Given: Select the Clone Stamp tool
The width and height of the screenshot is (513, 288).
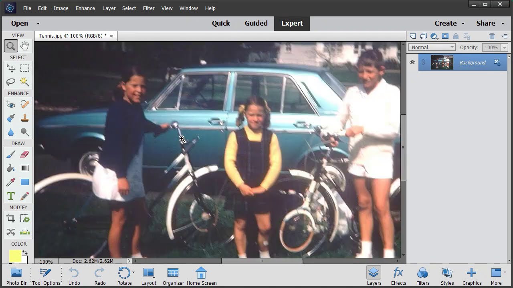Looking at the screenshot, I should pyautogui.click(x=25, y=118).
